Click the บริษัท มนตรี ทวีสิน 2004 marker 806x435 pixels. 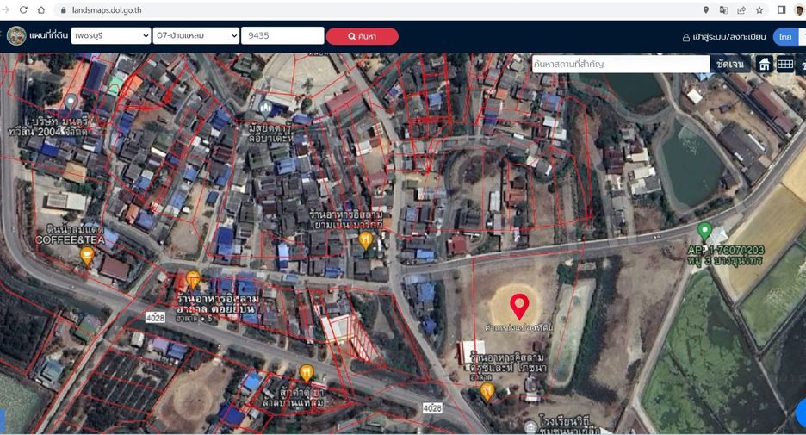pyautogui.click(x=71, y=102)
